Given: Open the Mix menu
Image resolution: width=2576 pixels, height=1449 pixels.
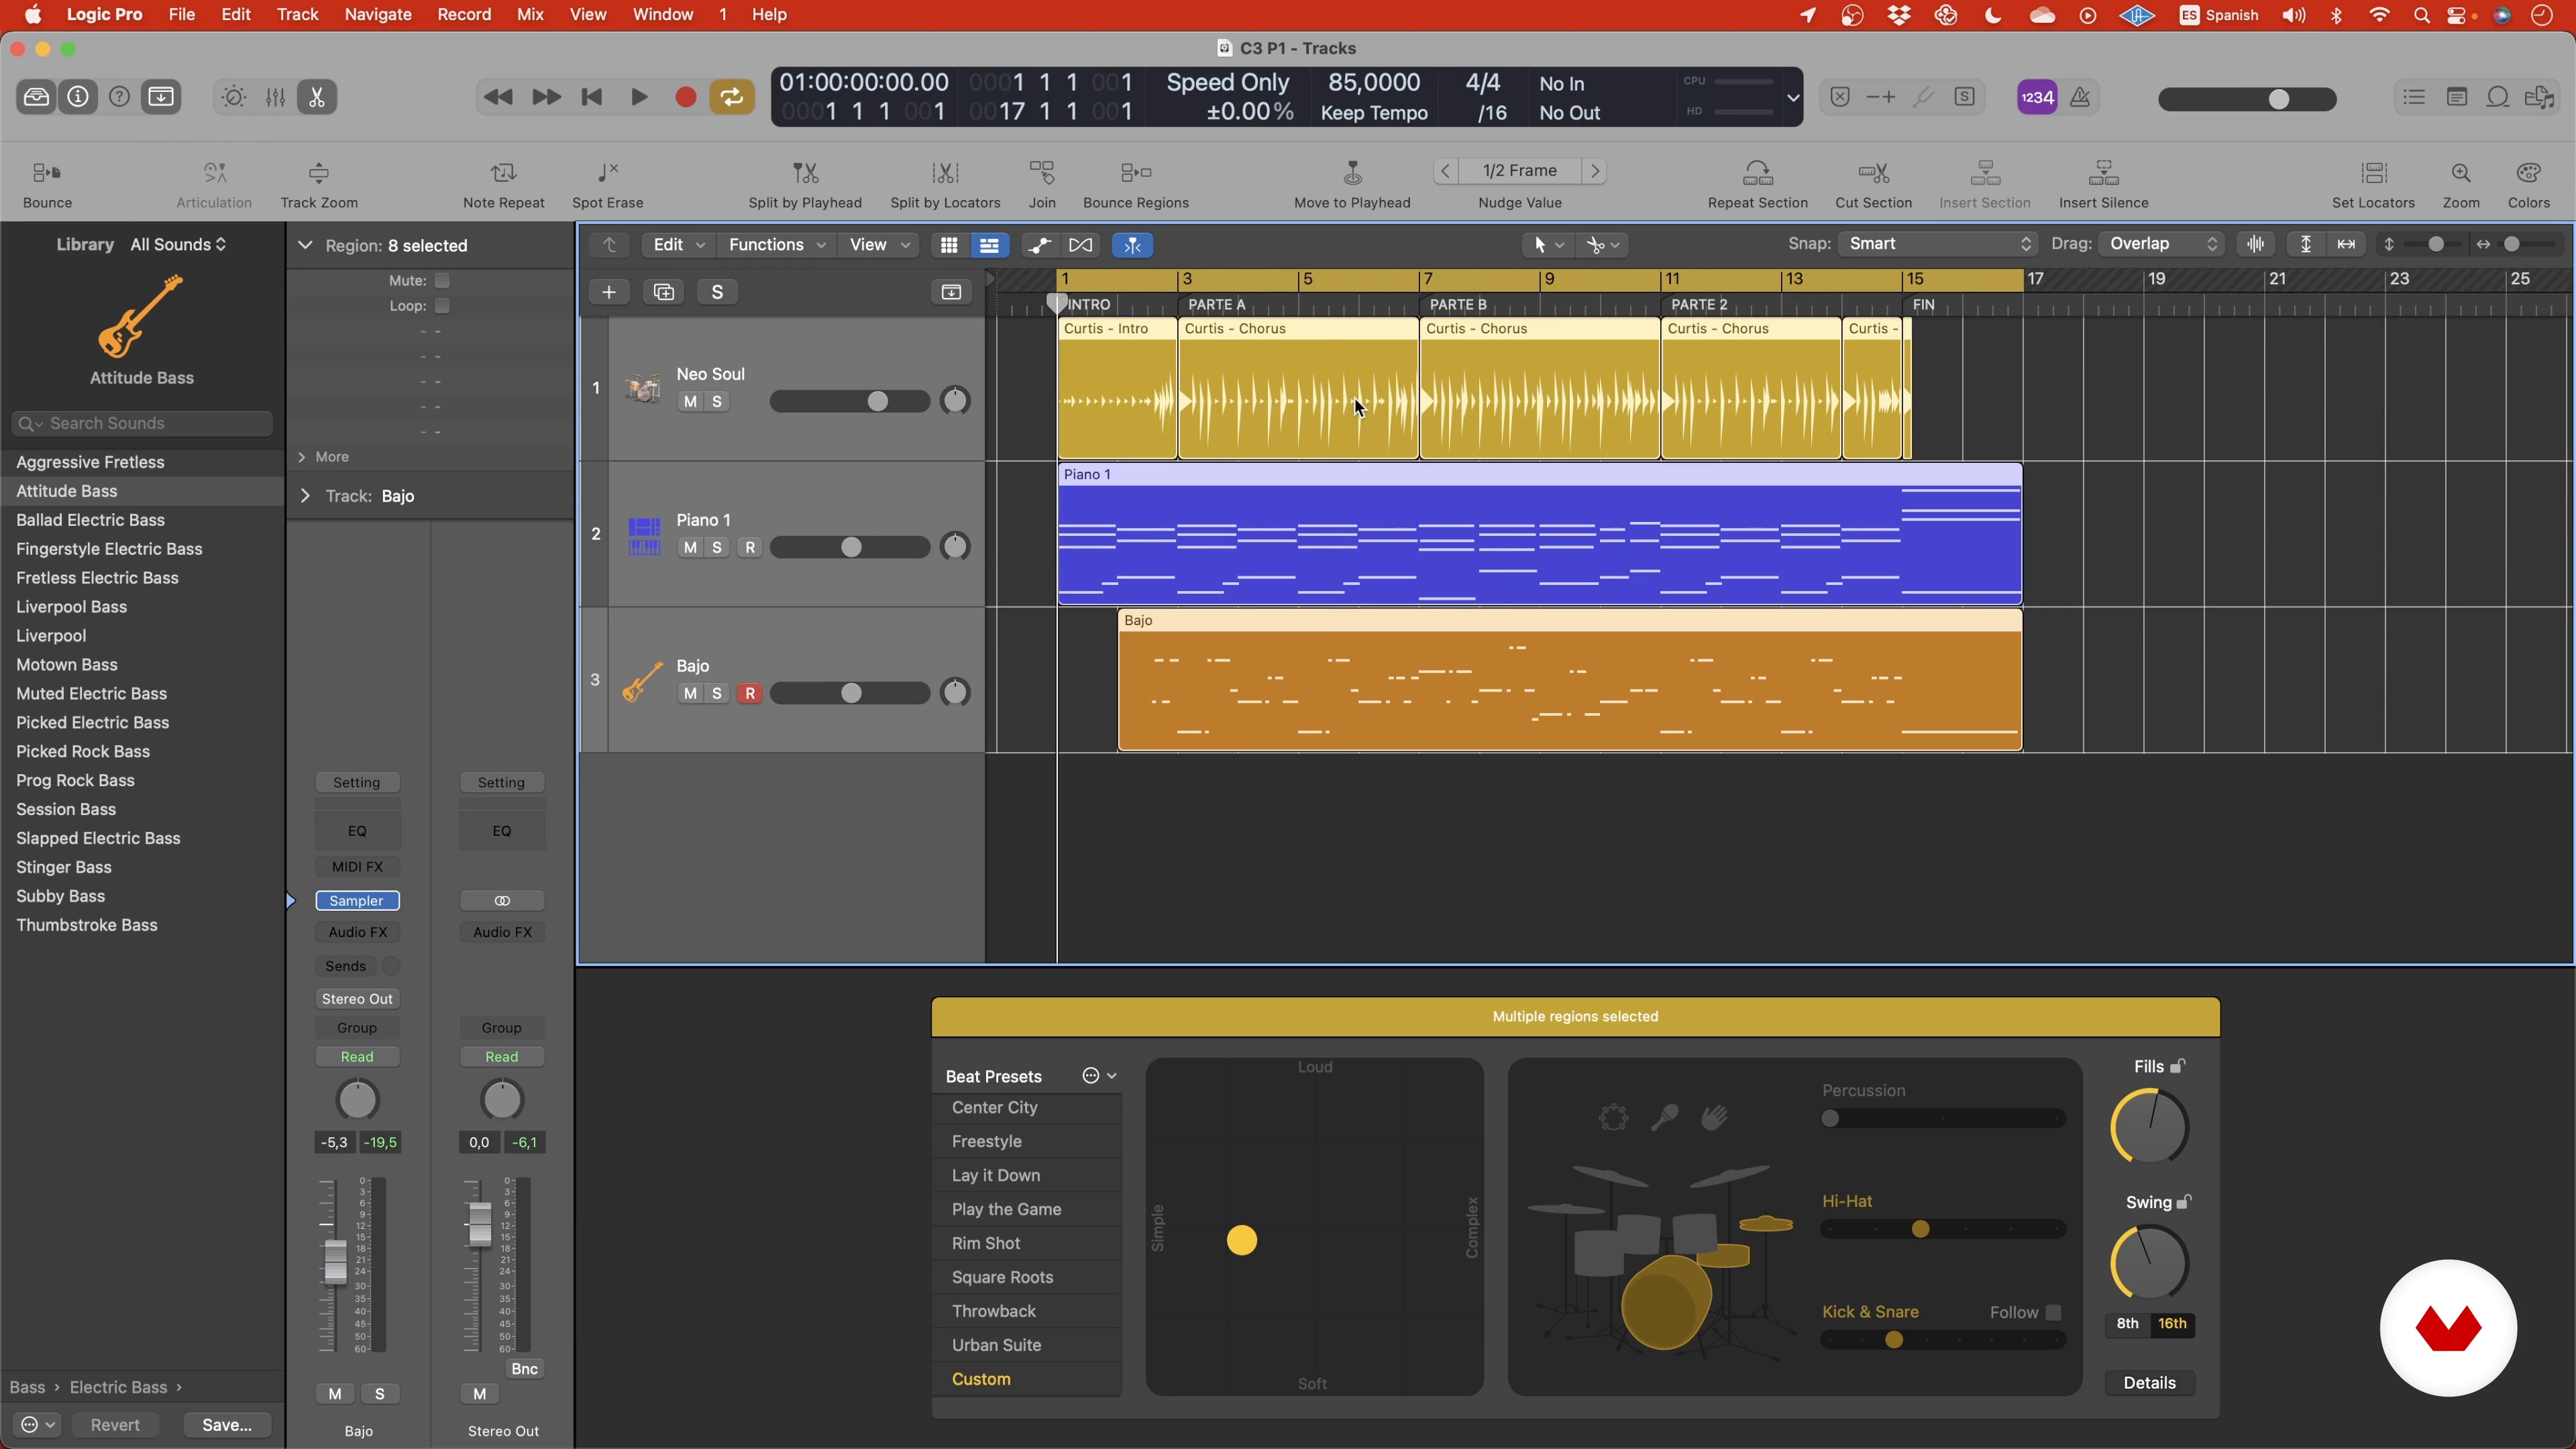Looking at the screenshot, I should 530,15.
